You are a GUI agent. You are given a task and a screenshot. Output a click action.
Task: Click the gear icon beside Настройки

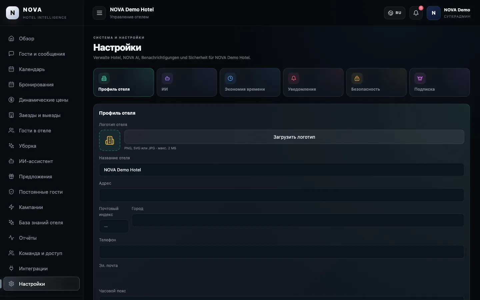(x=11, y=284)
